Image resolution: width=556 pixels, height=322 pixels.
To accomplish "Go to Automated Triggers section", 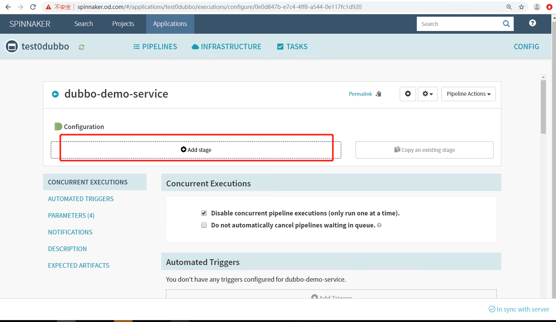I will (x=81, y=199).
